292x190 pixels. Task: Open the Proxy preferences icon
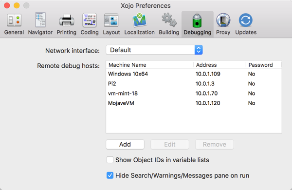click(223, 20)
